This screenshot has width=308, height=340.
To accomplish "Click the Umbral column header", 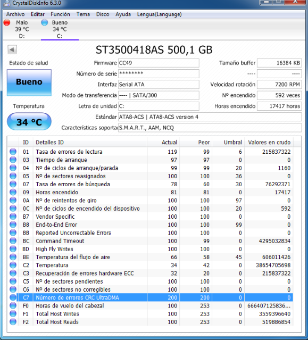I will [x=228, y=143].
